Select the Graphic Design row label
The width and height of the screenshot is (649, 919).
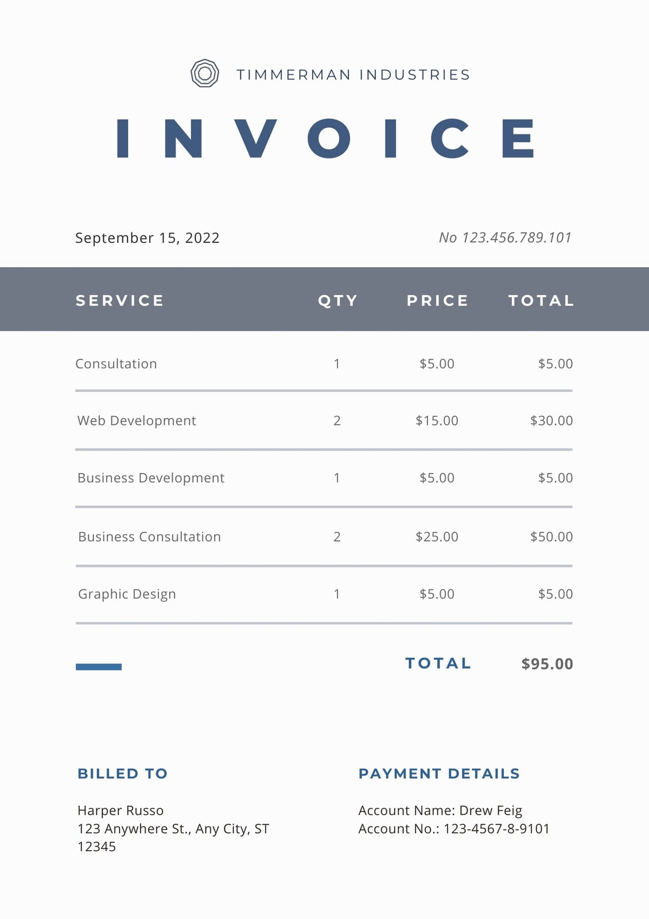coord(127,594)
